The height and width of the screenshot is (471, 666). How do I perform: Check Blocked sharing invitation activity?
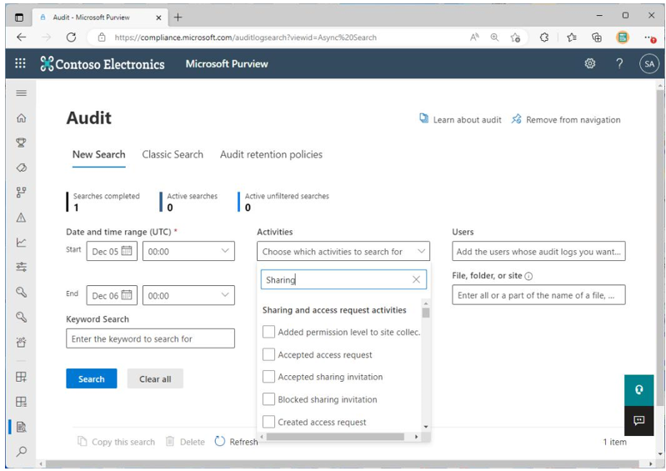268,399
